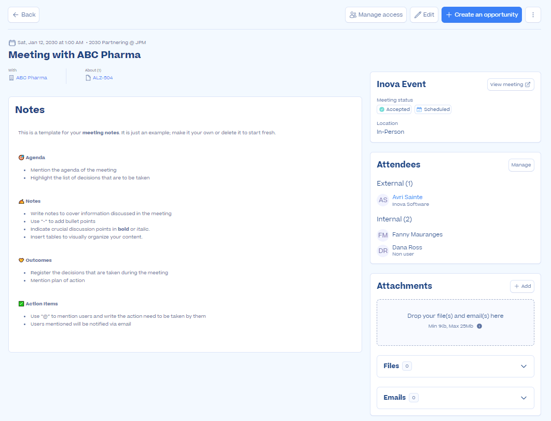551x421 pixels.
Task: Expand the Emails section chevron
Action: click(x=524, y=398)
